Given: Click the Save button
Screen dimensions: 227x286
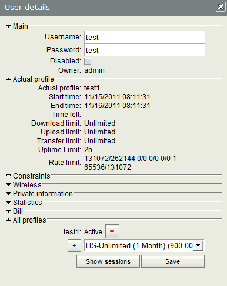Looking at the screenshot, I should pyautogui.click(x=173, y=261).
